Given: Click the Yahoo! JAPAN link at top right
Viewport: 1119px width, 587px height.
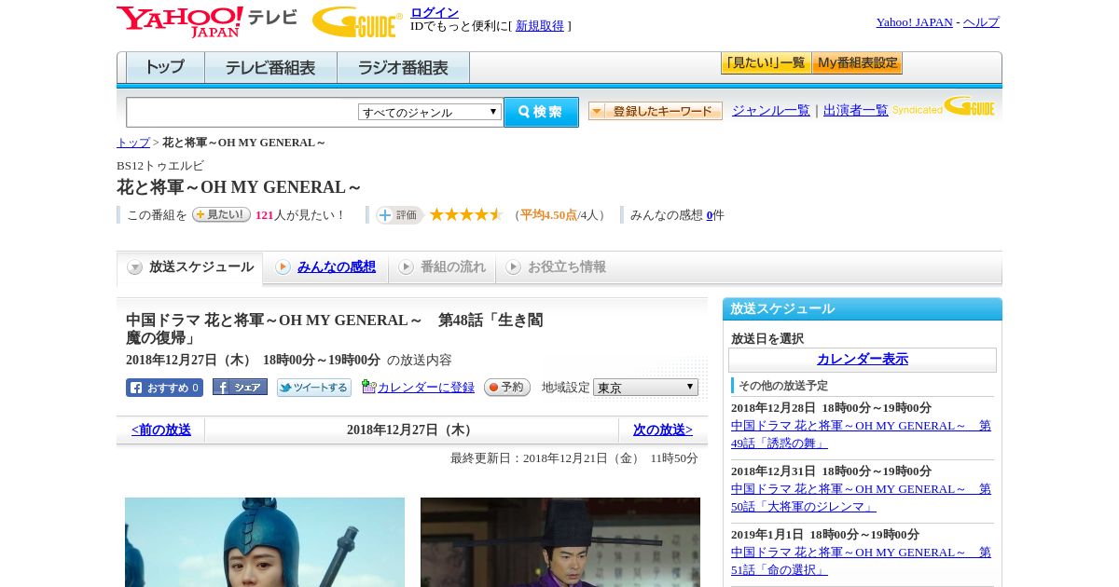Looking at the screenshot, I should (915, 22).
